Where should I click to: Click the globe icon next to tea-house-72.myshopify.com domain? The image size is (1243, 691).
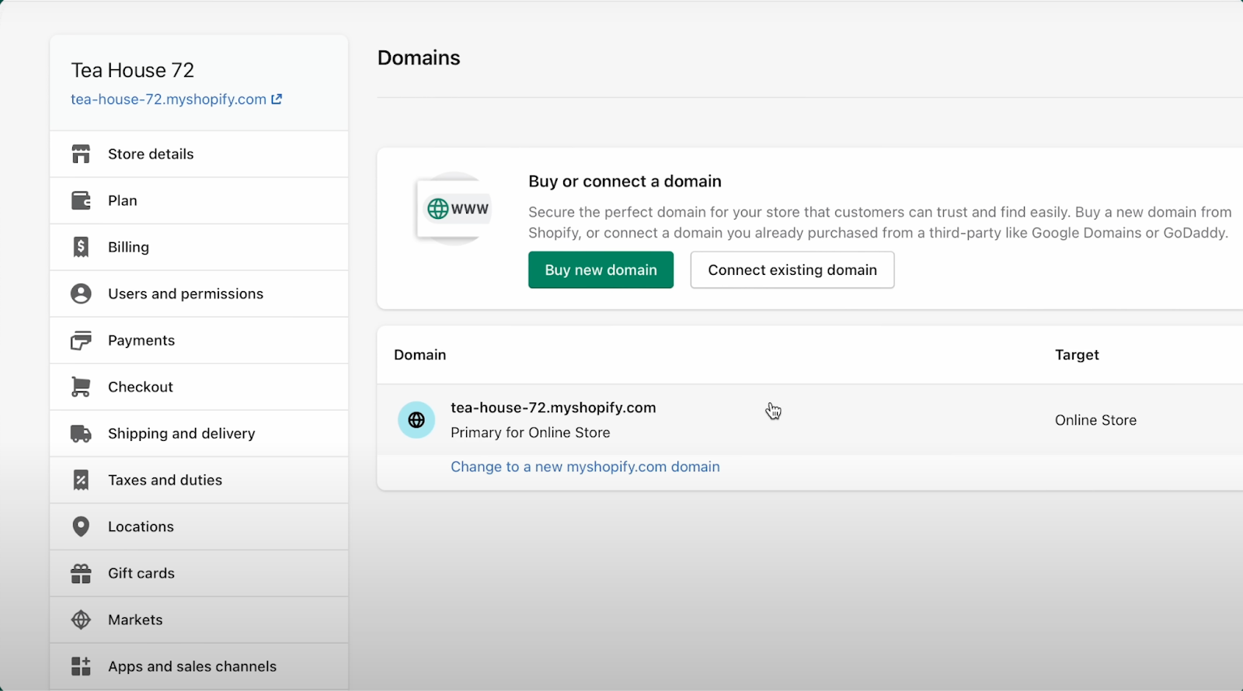click(x=416, y=420)
